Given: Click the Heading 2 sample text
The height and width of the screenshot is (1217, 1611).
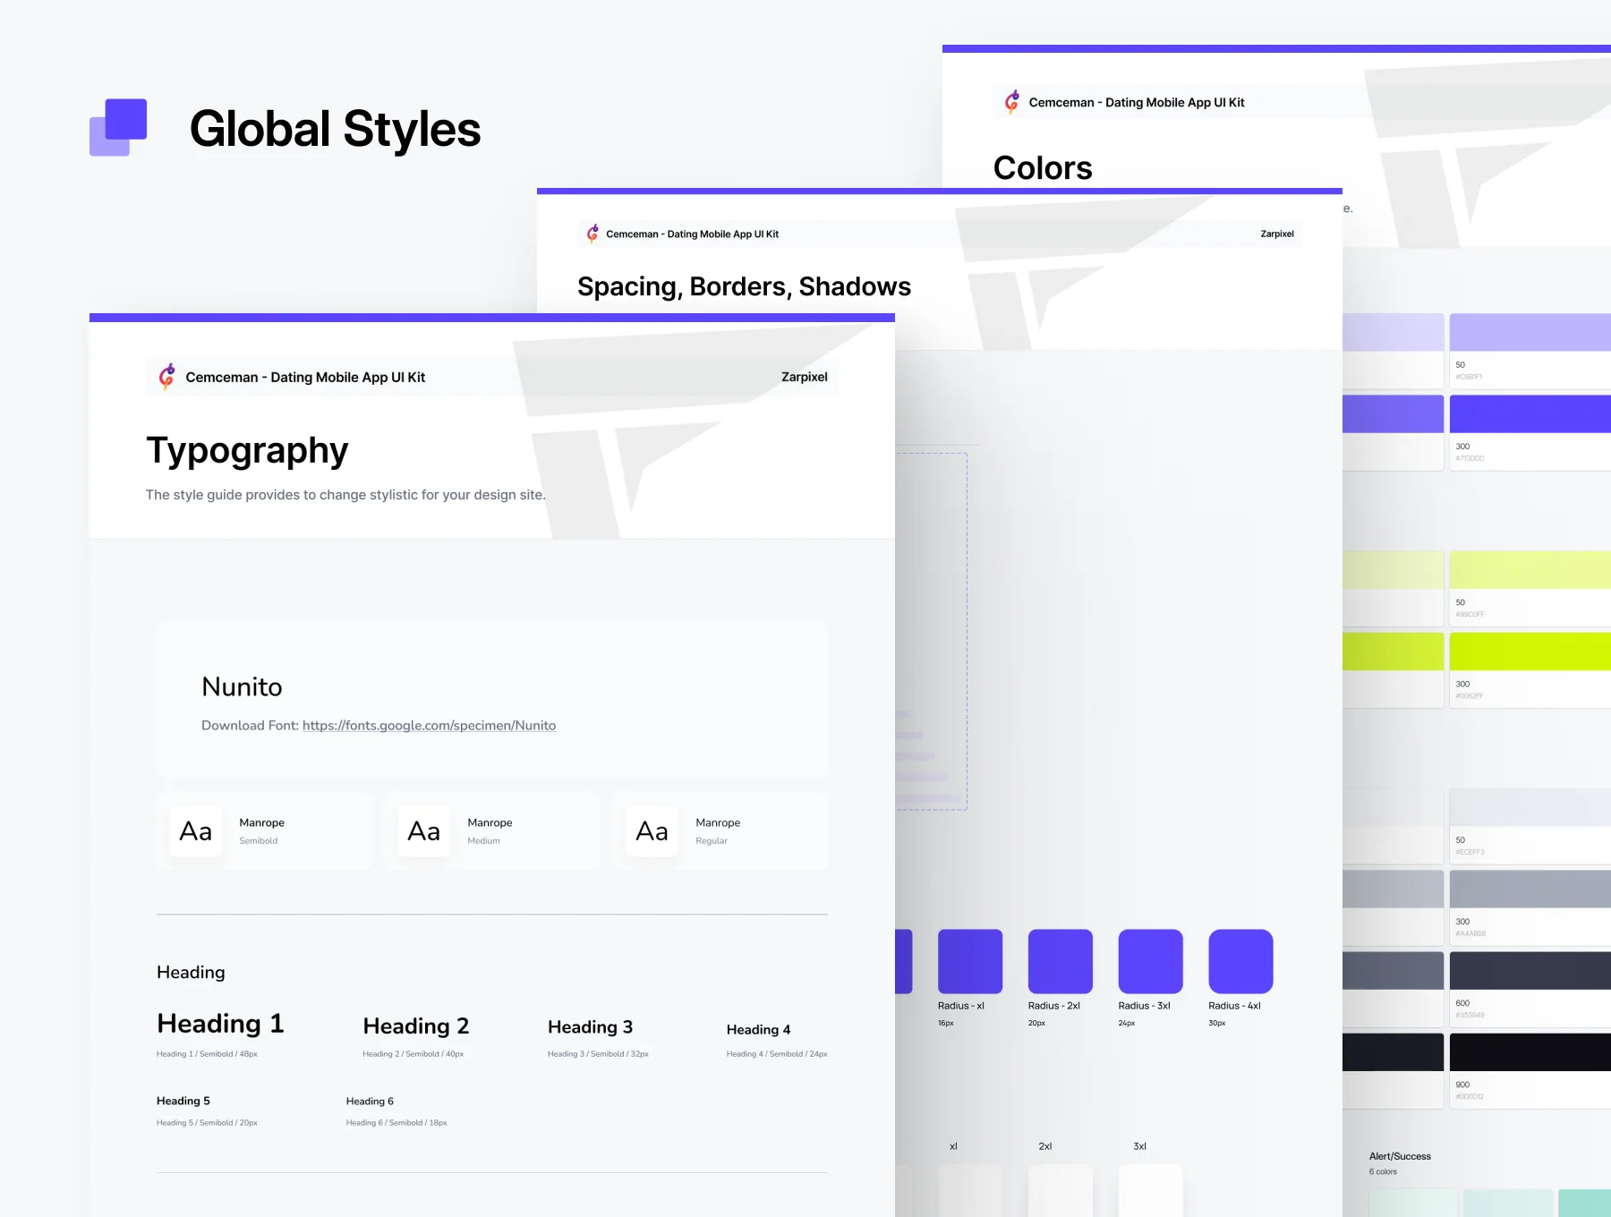Looking at the screenshot, I should (416, 1026).
